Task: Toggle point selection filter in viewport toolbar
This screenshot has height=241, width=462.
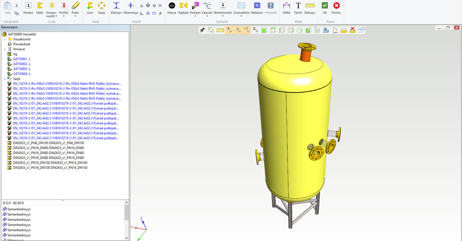Action: 229,30
